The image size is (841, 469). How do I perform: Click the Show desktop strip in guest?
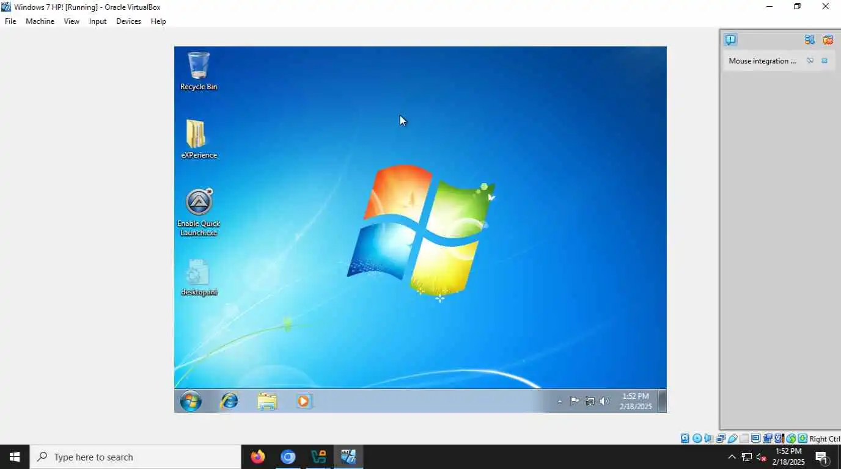662,401
